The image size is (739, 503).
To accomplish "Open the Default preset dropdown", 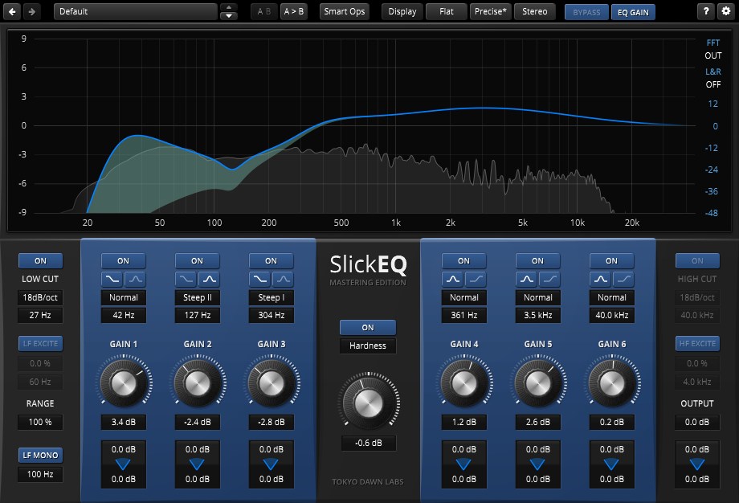I will pyautogui.click(x=135, y=11).
